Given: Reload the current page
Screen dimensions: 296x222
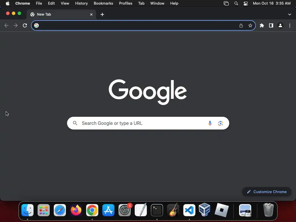Looking at the screenshot, I should pos(25,25).
